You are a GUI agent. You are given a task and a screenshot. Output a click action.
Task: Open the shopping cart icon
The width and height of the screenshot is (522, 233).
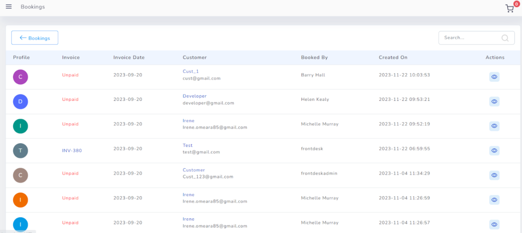click(509, 8)
